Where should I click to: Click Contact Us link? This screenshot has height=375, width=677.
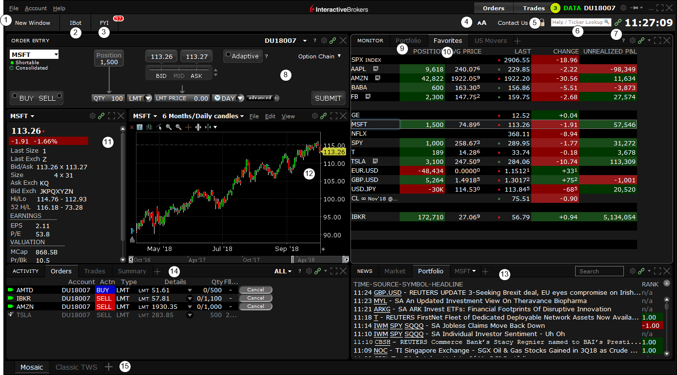coord(513,23)
